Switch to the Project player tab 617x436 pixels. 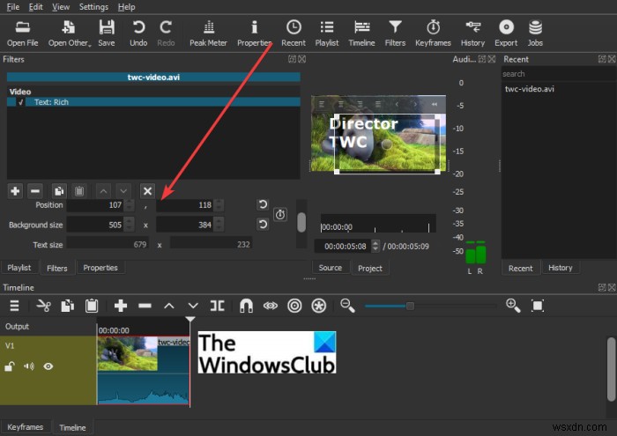click(x=370, y=268)
